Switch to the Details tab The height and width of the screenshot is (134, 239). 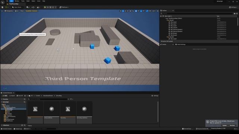[x=164, y=44]
